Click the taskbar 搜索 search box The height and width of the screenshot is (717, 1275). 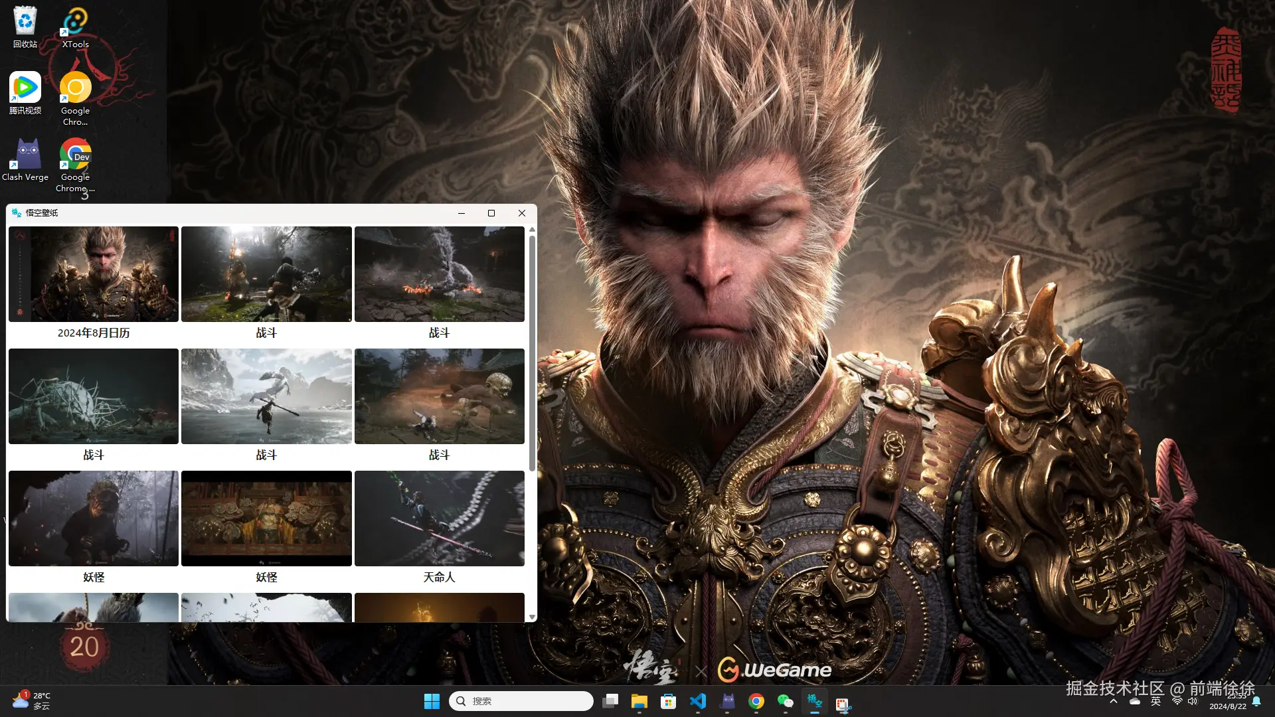521,701
